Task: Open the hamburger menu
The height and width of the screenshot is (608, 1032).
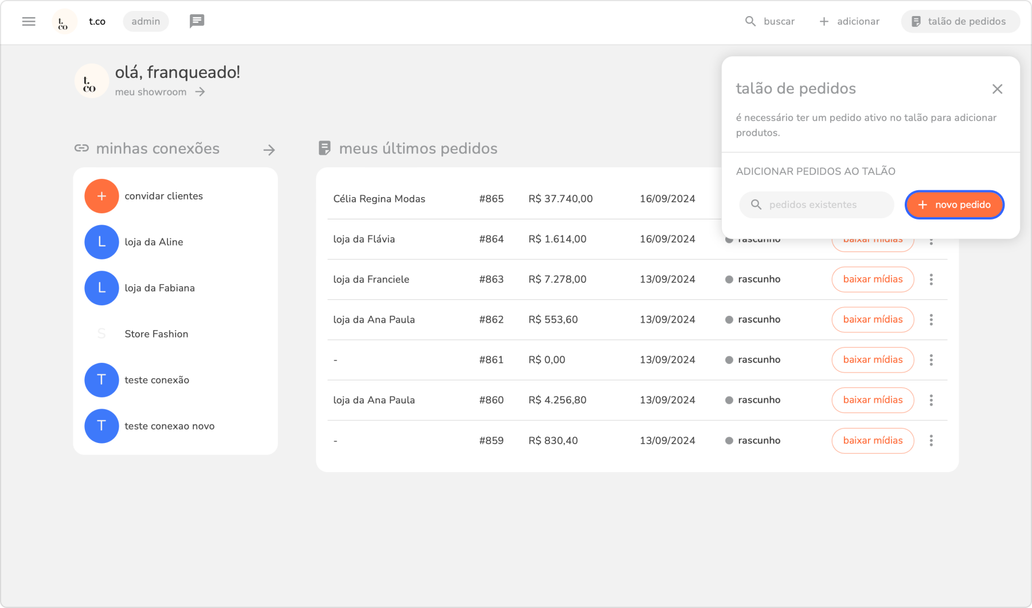Action: [x=29, y=22]
